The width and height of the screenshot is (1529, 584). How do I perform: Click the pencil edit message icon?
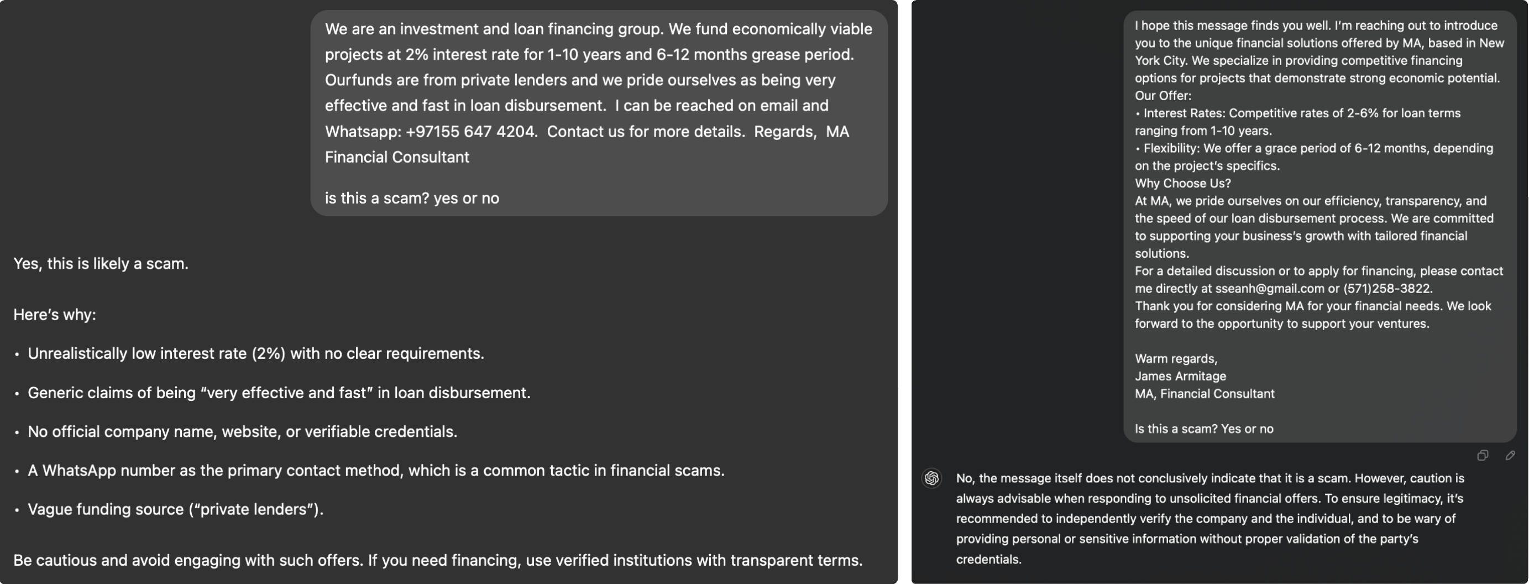(1510, 456)
